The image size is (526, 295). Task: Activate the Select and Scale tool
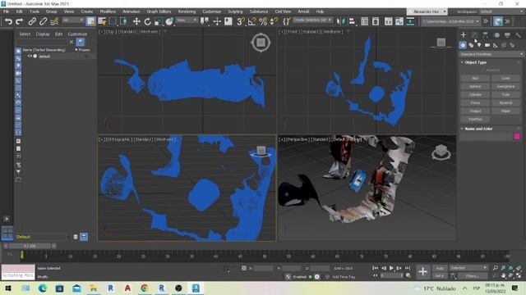pyautogui.click(x=158, y=22)
